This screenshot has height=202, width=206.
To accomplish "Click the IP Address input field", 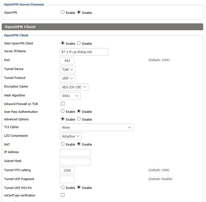I will click(75, 153).
